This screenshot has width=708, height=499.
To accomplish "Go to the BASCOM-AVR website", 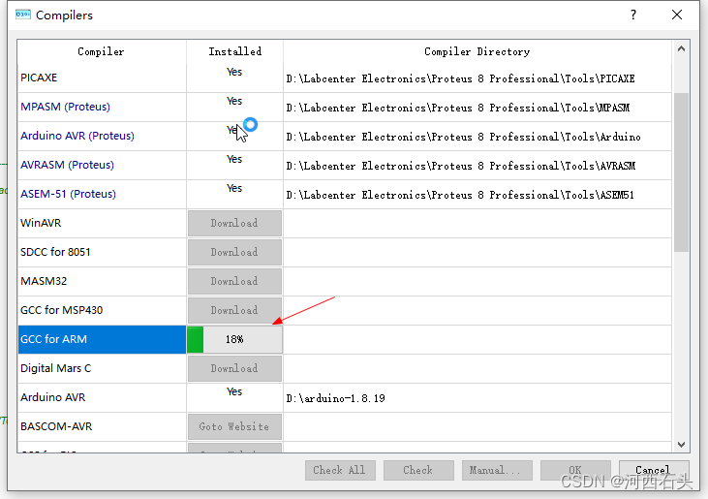I will 234,426.
